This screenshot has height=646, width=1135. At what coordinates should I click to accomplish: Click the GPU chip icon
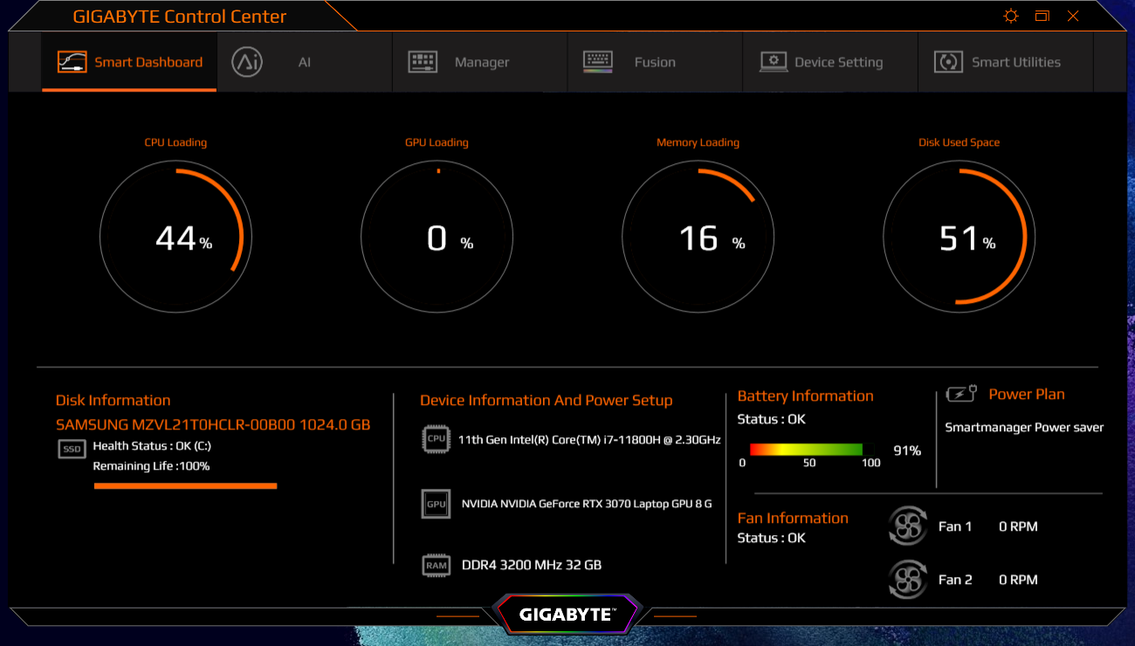(436, 504)
